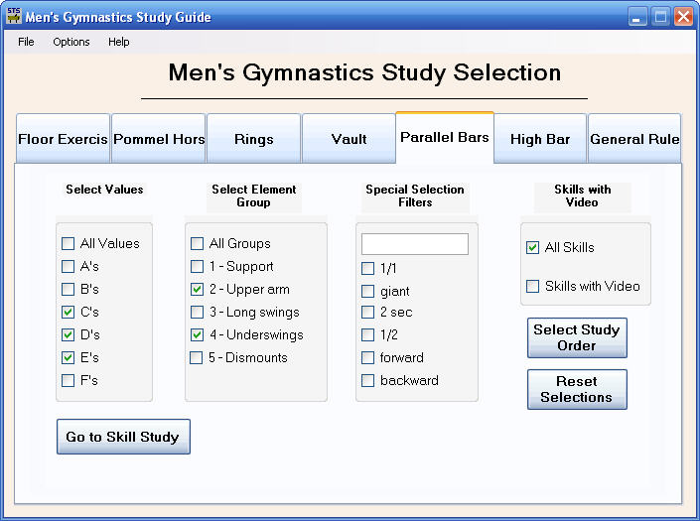Enable the giant filter checkbox
This screenshot has height=521, width=700.
coord(368,292)
